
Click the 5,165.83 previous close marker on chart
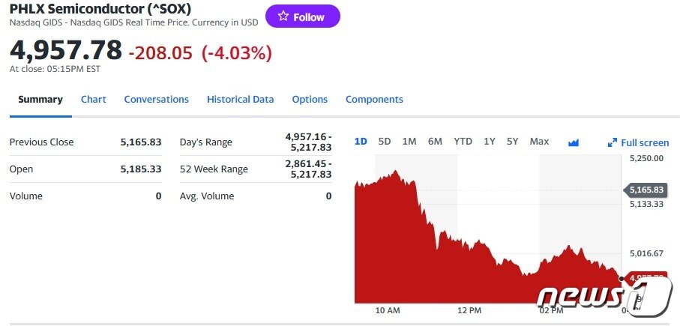tap(648, 190)
